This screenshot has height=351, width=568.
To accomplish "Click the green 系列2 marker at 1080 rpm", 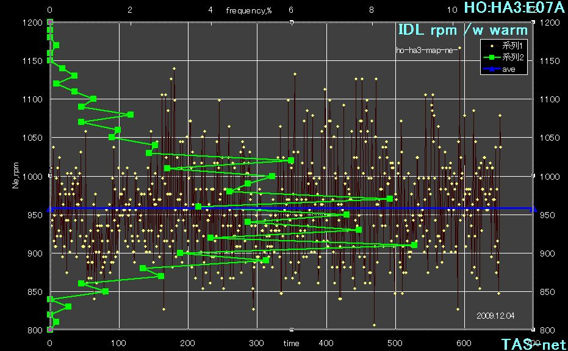I will click(131, 115).
